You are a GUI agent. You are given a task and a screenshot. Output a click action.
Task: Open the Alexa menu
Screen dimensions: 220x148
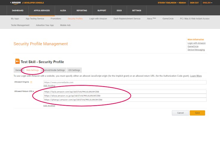click(63, 10)
